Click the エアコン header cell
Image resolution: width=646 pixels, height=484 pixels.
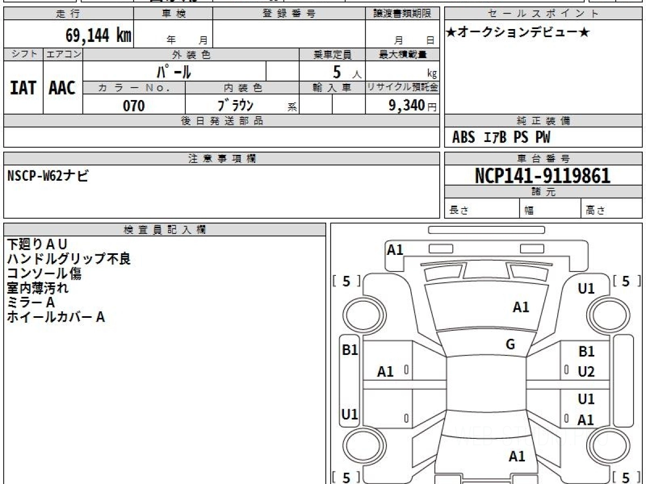pos(63,54)
